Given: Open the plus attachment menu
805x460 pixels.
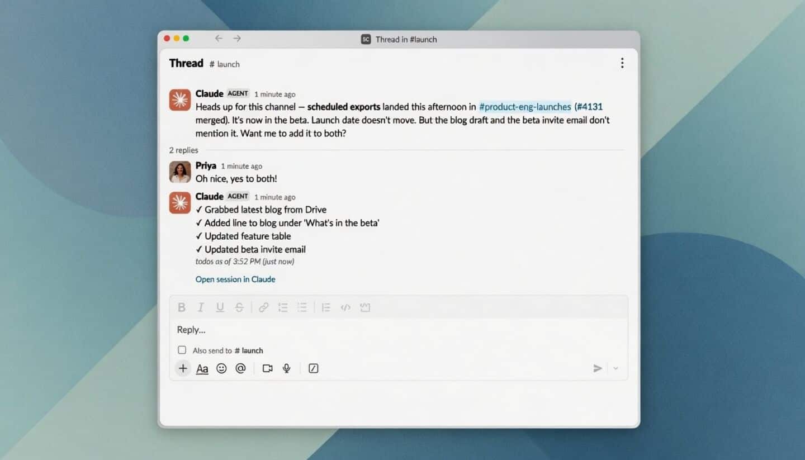Looking at the screenshot, I should pos(183,368).
